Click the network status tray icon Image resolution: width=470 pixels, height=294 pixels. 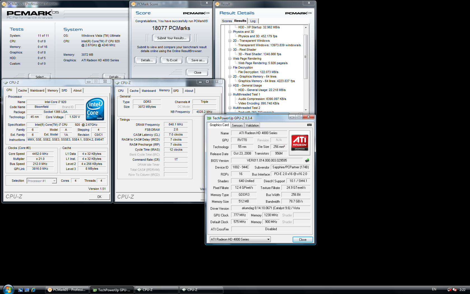[449, 290]
